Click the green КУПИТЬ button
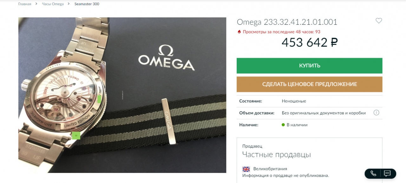406x183 pixels. [x=310, y=66]
